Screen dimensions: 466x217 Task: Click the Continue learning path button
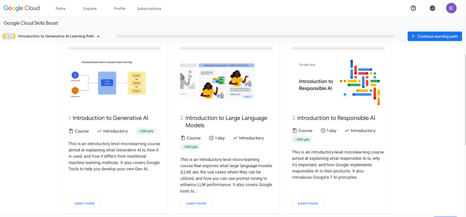pyautogui.click(x=435, y=36)
